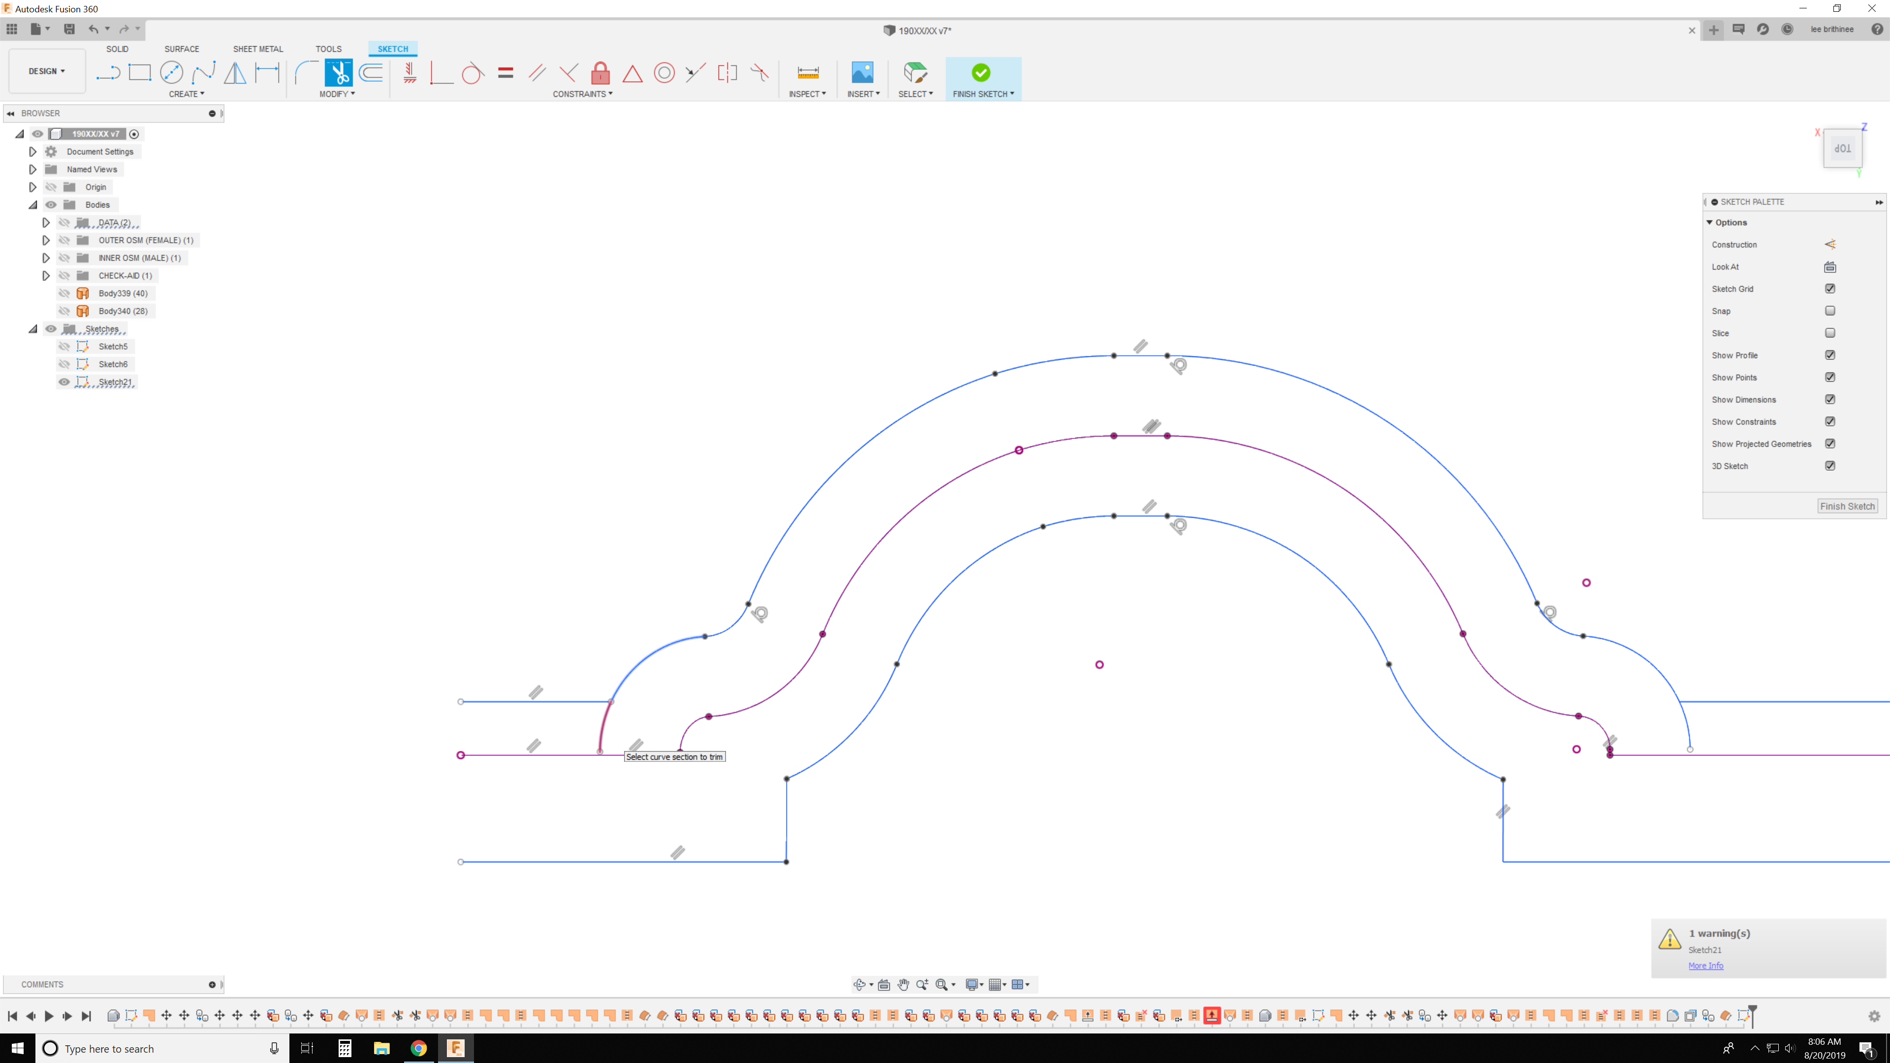Disable the Show Points checkbox
The width and height of the screenshot is (1890, 1063).
tap(1830, 377)
